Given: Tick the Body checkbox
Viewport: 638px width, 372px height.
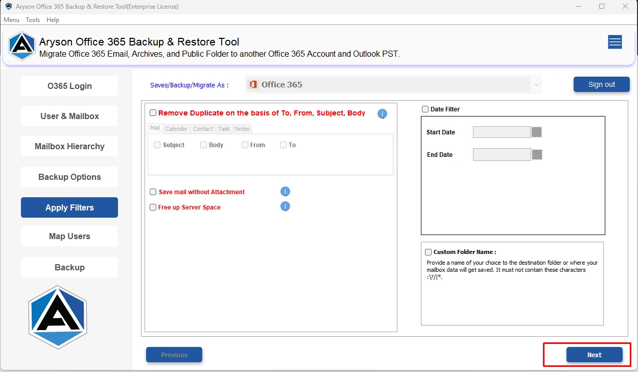Looking at the screenshot, I should [203, 145].
